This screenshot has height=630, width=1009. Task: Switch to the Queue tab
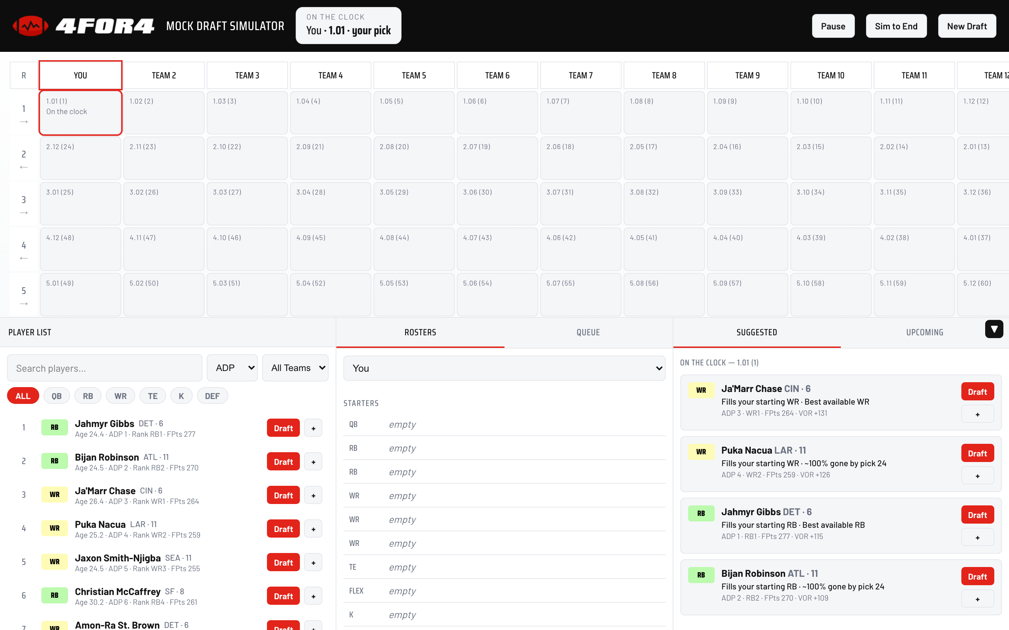(588, 332)
